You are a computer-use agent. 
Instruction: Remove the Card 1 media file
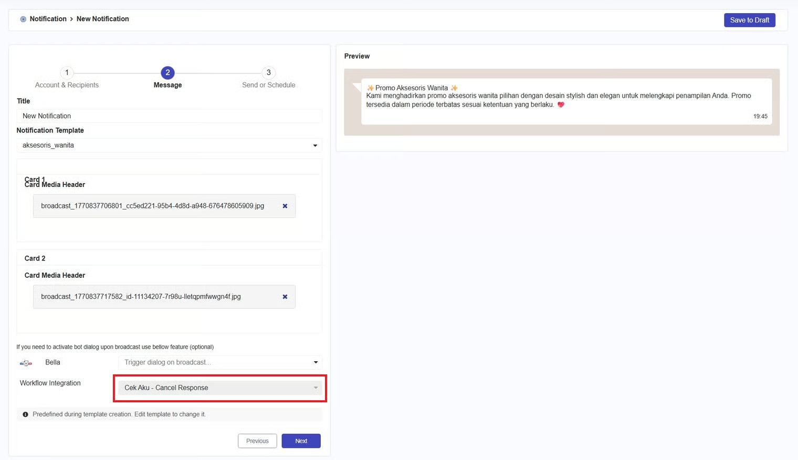pyautogui.click(x=285, y=206)
